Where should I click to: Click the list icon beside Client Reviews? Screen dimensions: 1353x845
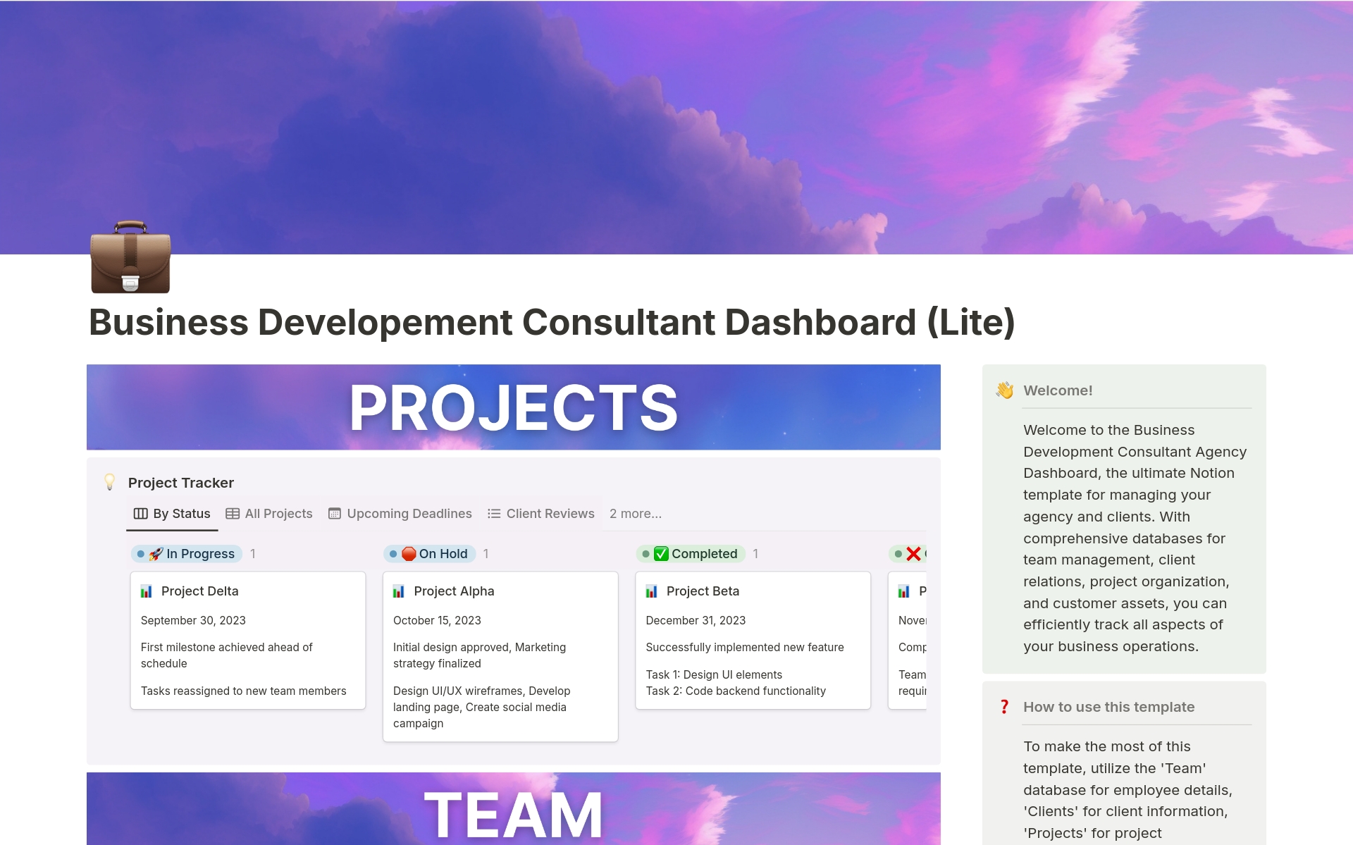coord(493,513)
